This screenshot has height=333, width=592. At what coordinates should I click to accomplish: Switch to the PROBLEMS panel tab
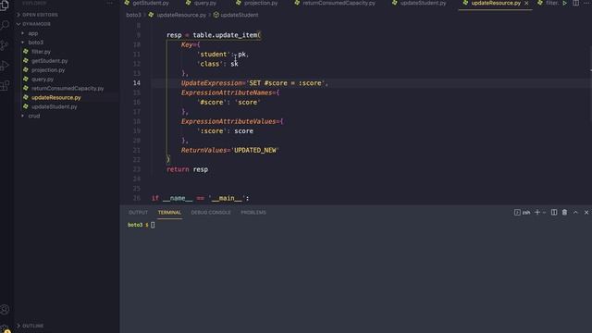pos(253,213)
